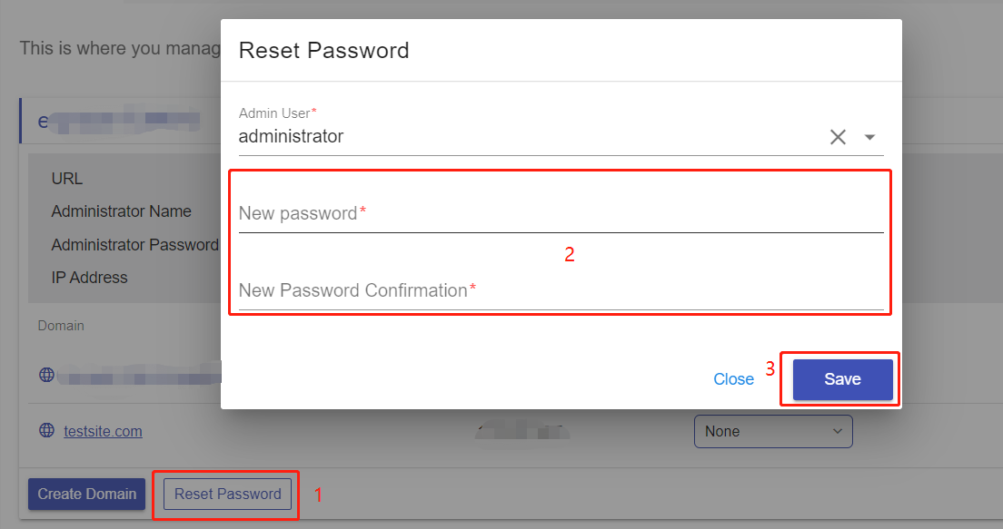The height and width of the screenshot is (529, 1003).
Task: Click the Administrator Name row label
Action: click(122, 211)
